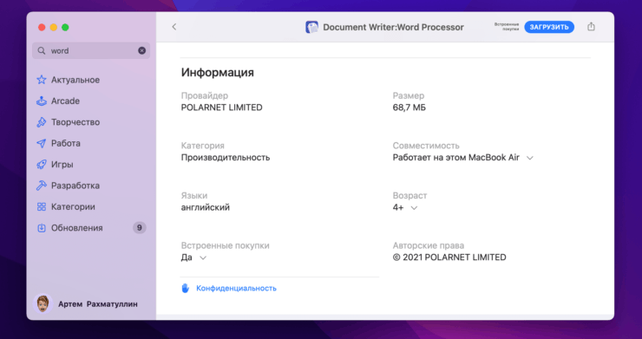Click Работает на этом MacBook Air text
This screenshot has height=339, width=642.
tap(455, 158)
